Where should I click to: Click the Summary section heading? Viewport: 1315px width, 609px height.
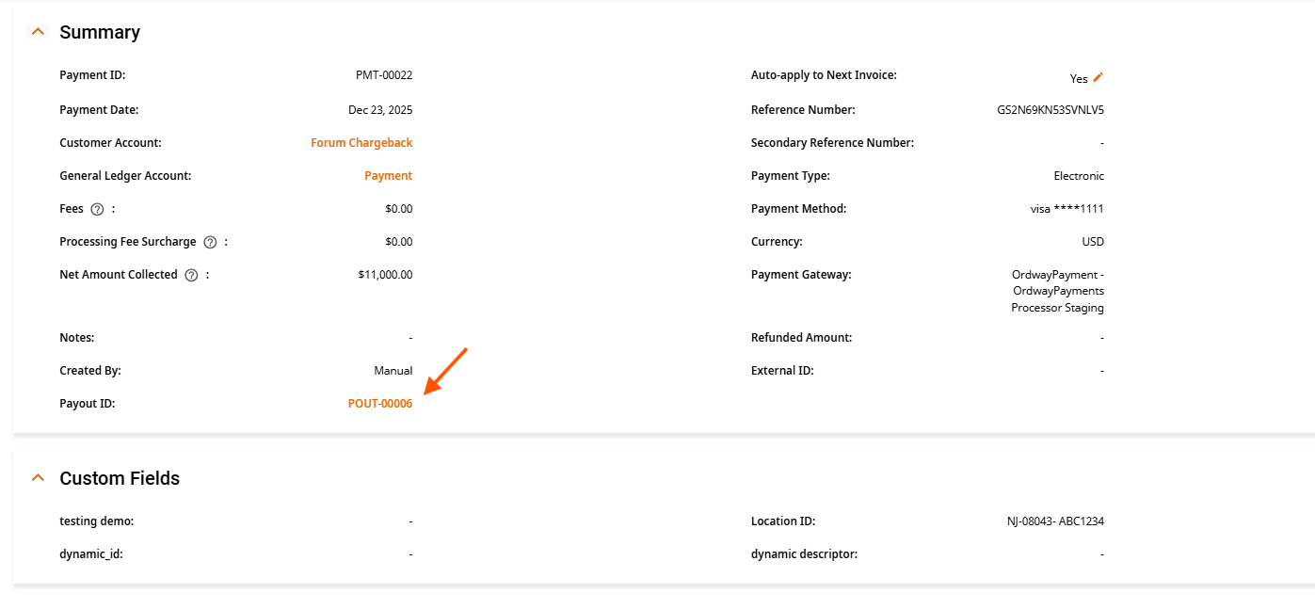[x=100, y=32]
